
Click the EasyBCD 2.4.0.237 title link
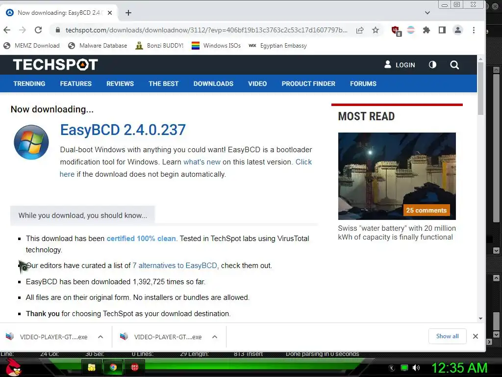123,130
